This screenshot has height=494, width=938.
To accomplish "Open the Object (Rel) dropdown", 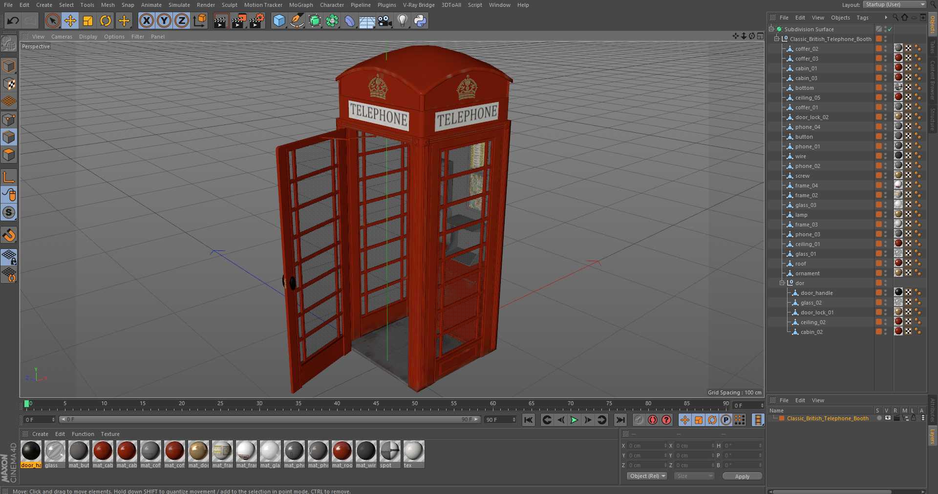I will [647, 476].
